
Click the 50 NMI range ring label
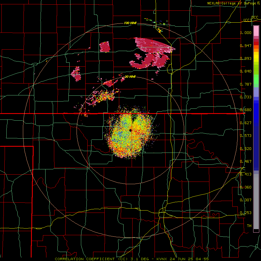[130, 77]
